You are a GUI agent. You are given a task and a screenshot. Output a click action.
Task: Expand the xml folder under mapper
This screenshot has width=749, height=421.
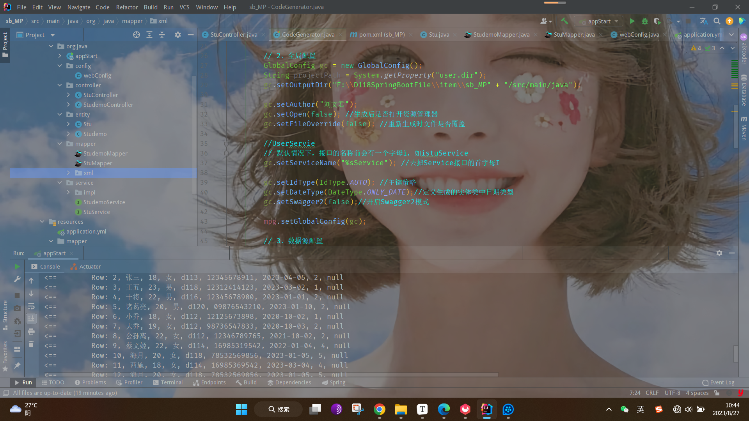pyautogui.click(x=68, y=173)
